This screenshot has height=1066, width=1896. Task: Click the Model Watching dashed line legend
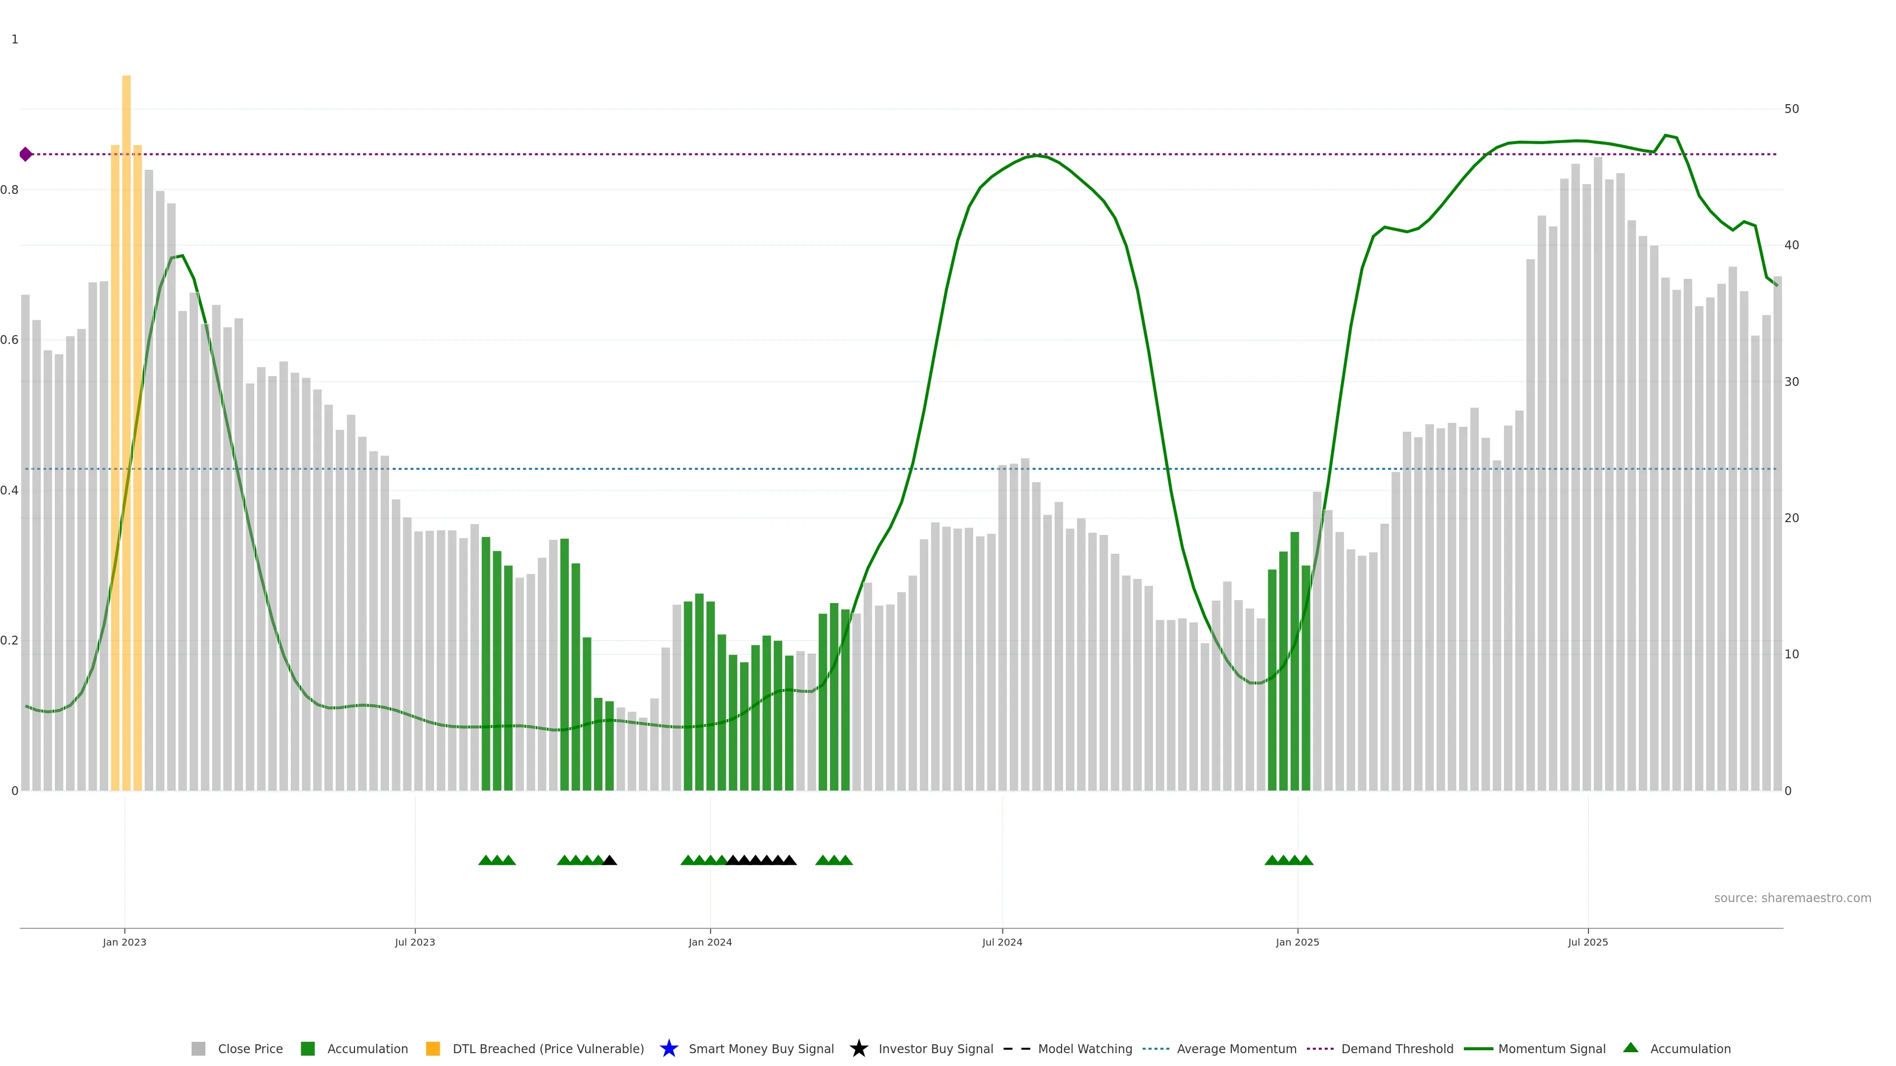click(1017, 1048)
